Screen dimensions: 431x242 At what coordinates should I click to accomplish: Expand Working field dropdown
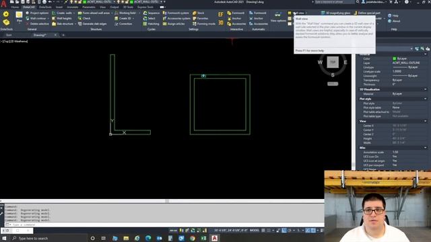point(139,13)
